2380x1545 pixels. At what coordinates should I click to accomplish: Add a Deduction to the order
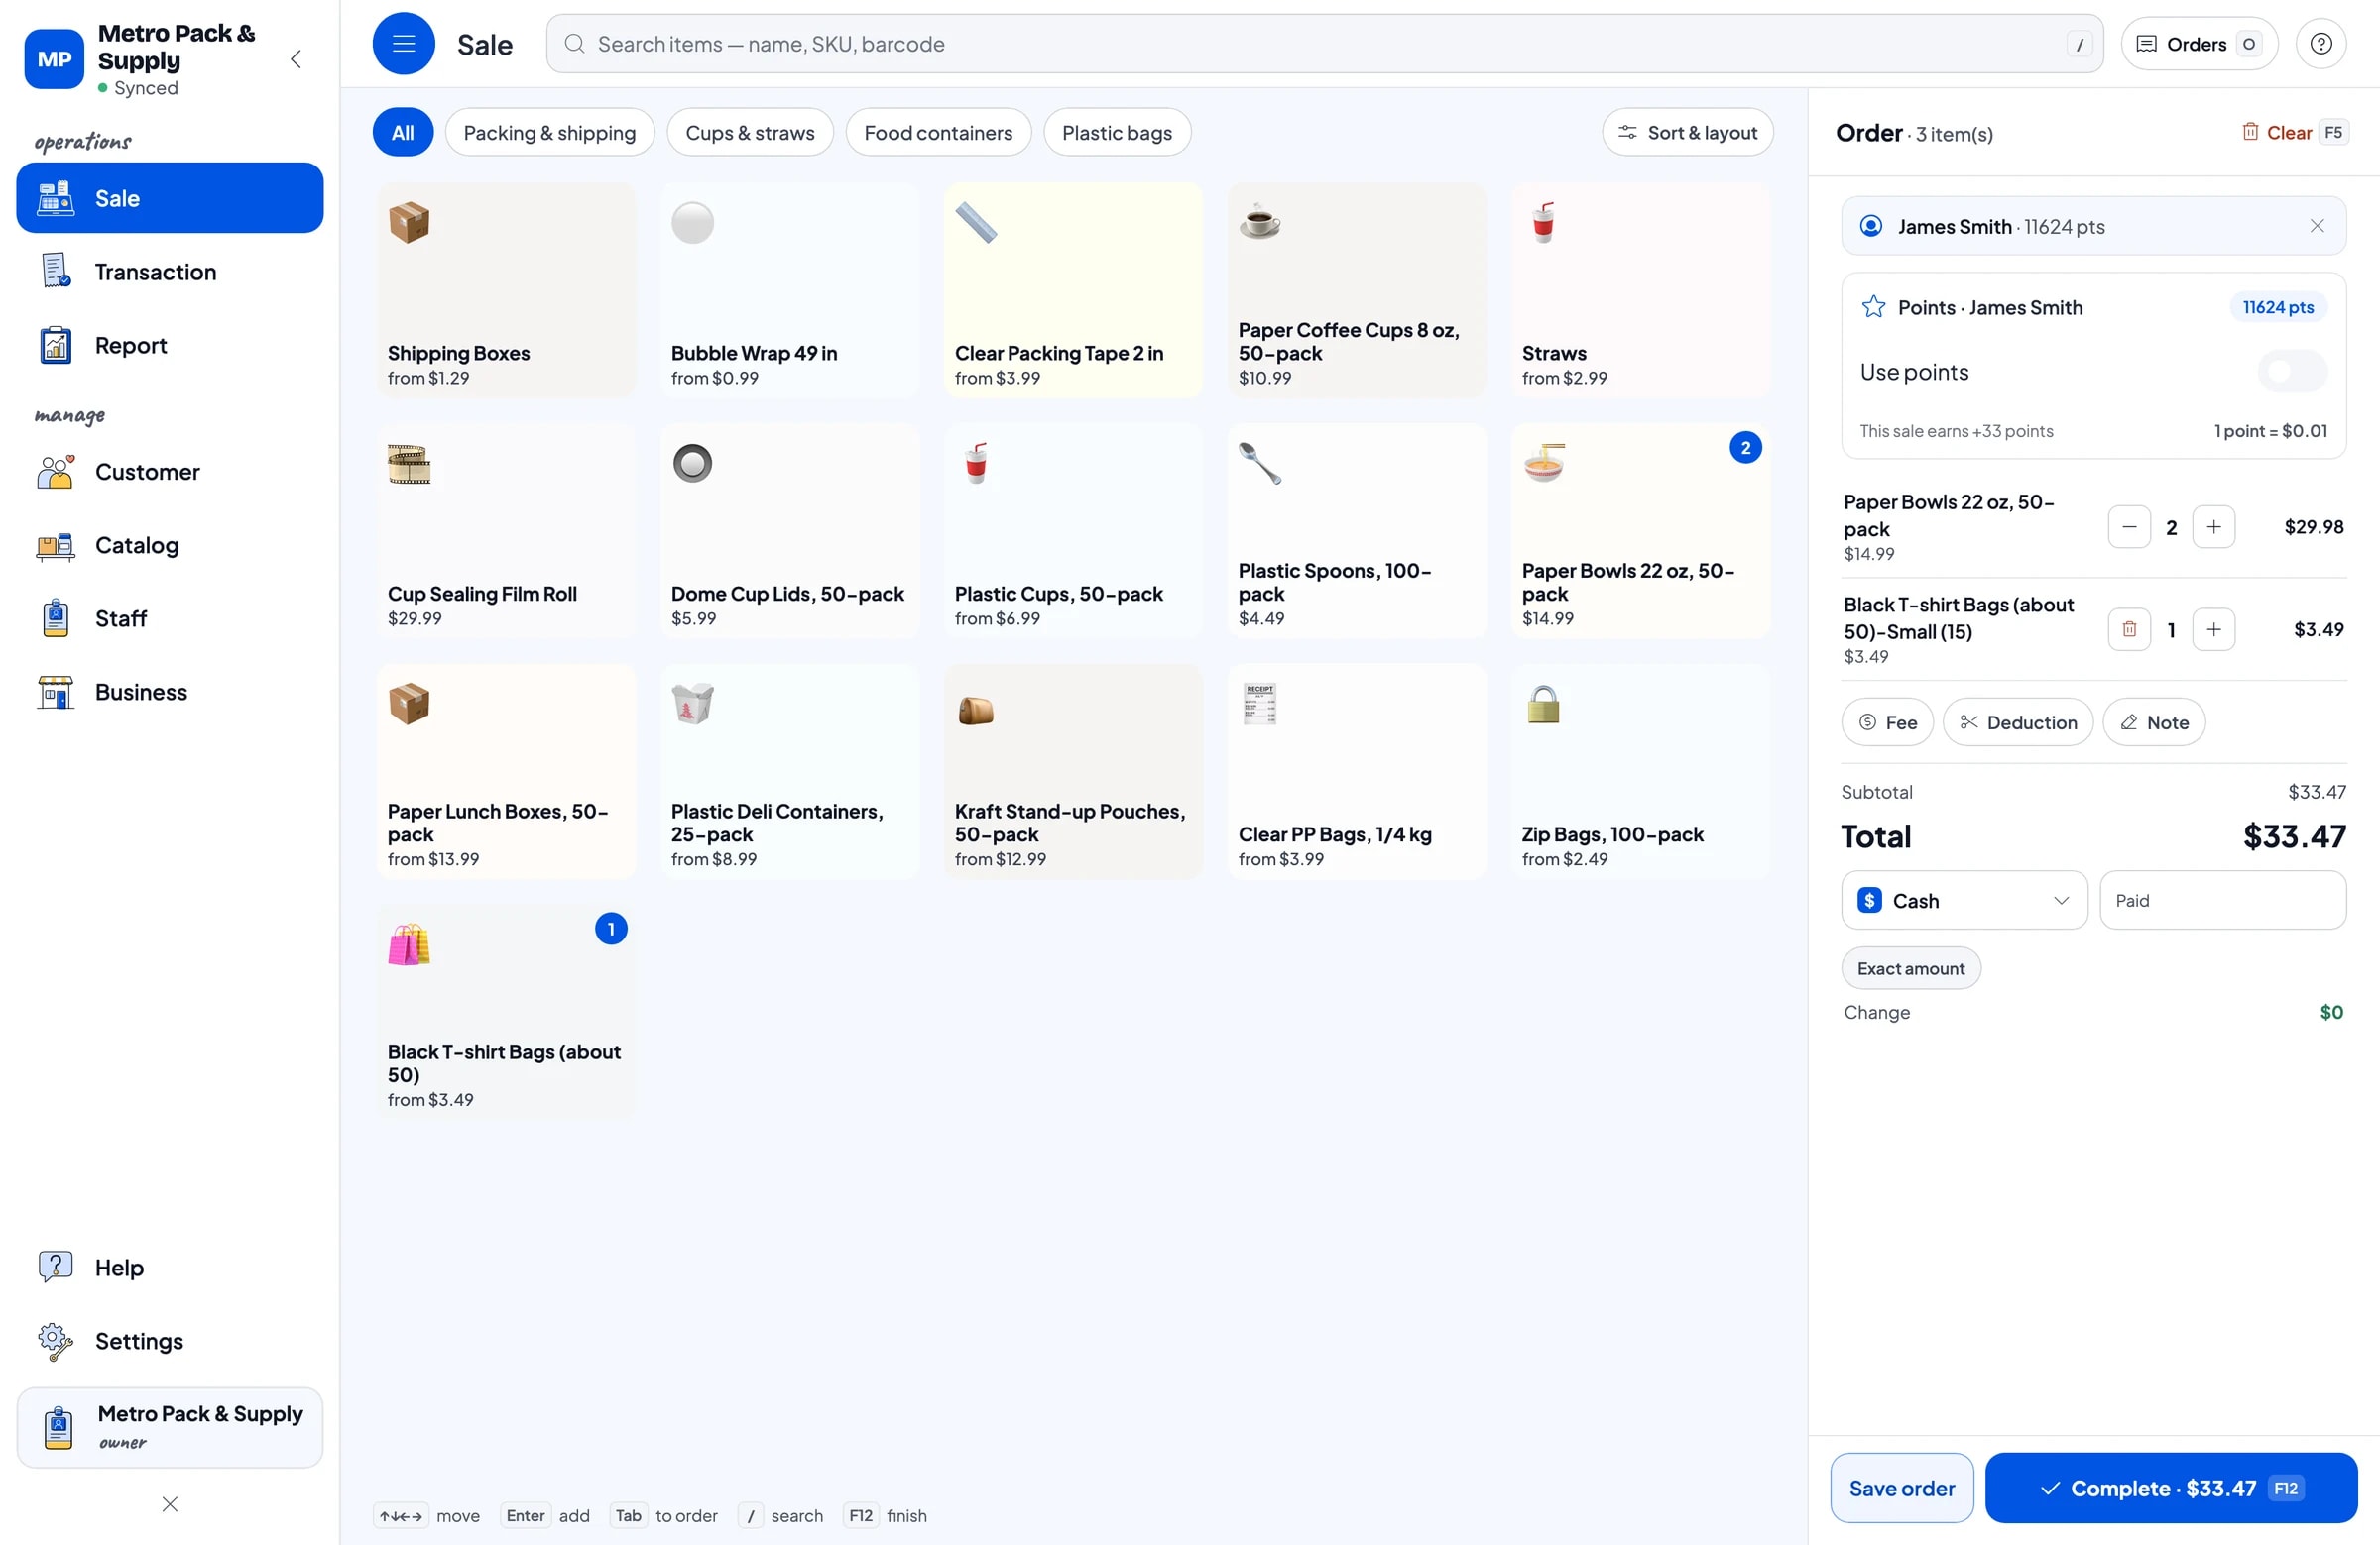pos(2017,721)
